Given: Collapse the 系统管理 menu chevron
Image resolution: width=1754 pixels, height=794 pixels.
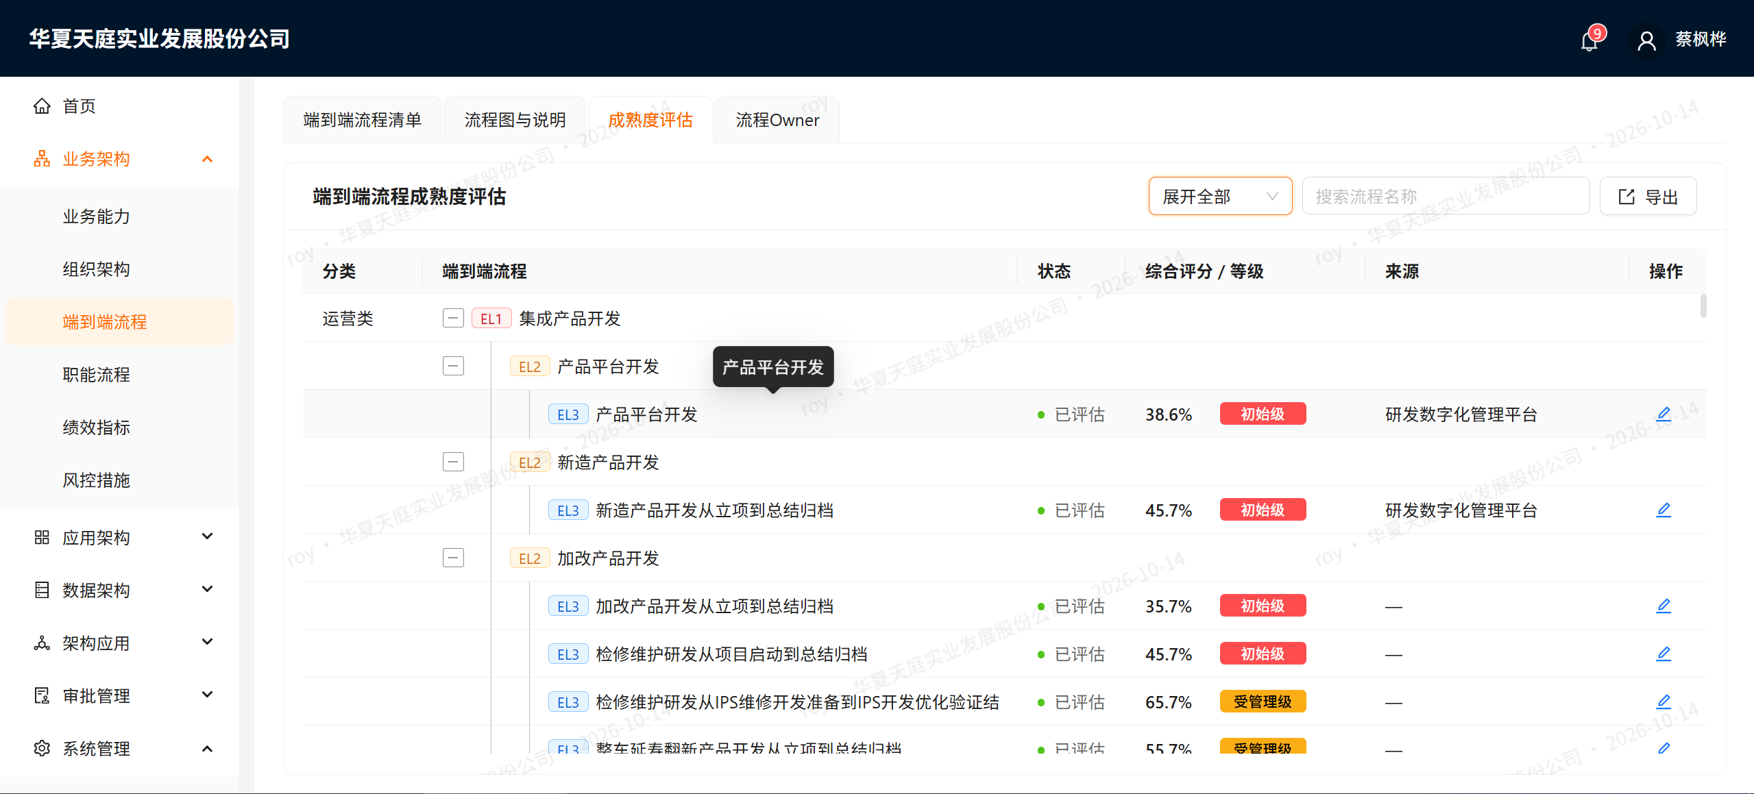Looking at the screenshot, I should (208, 748).
